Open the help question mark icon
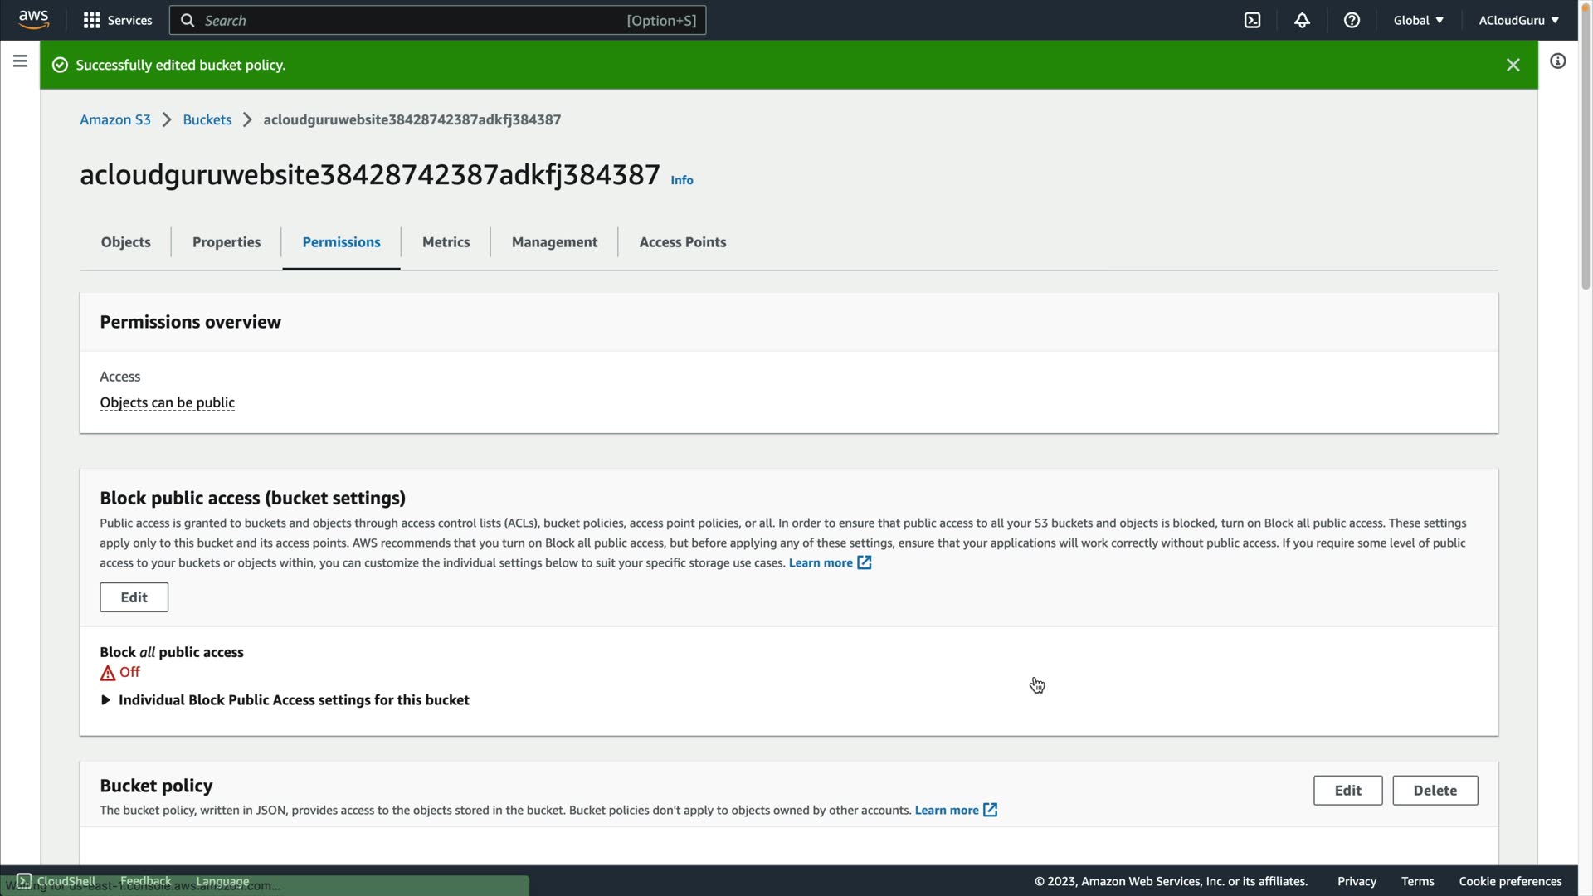The image size is (1593, 896). pyautogui.click(x=1352, y=20)
